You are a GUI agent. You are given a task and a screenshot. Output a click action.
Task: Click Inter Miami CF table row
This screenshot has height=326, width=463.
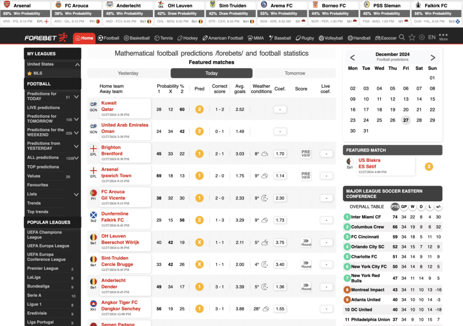coord(393,217)
